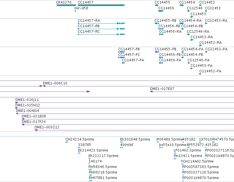This screenshot has height=182, width=234.
Task: Select BAC clone DME1-004I04 label
Action: pyautogui.click(x=27, y=111)
